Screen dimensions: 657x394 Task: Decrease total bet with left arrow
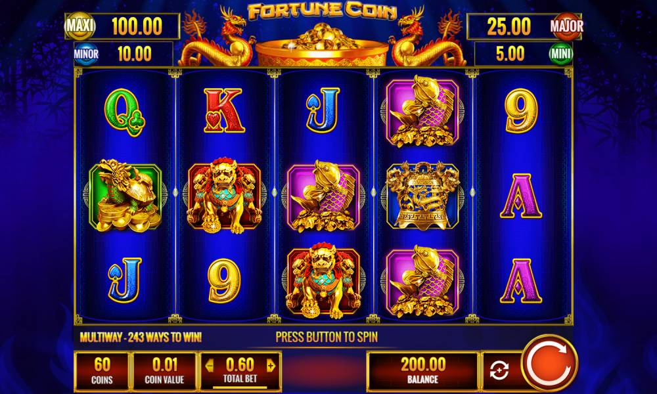[x=210, y=366]
